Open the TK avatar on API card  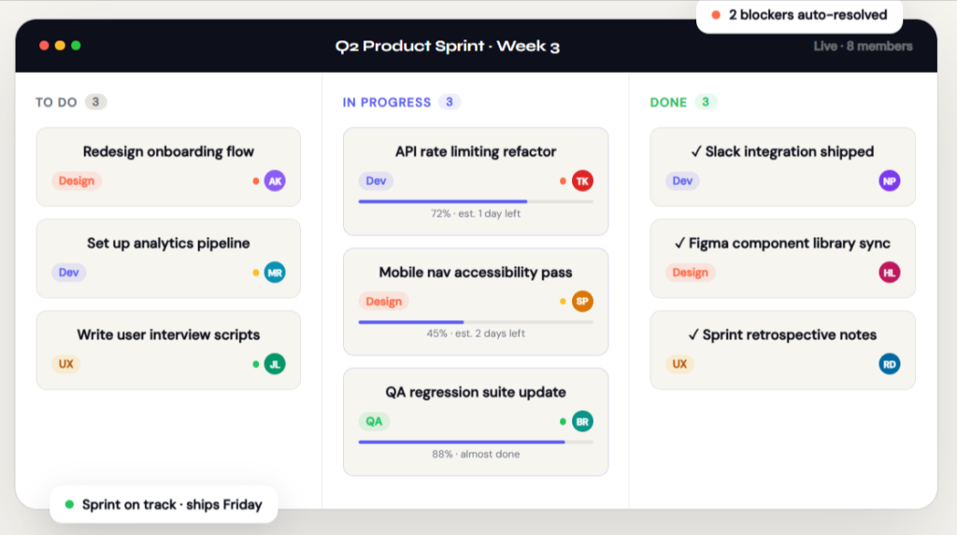pyautogui.click(x=582, y=181)
